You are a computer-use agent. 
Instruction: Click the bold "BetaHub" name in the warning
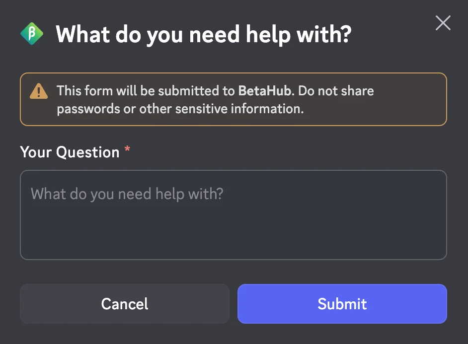(x=264, y=91)
